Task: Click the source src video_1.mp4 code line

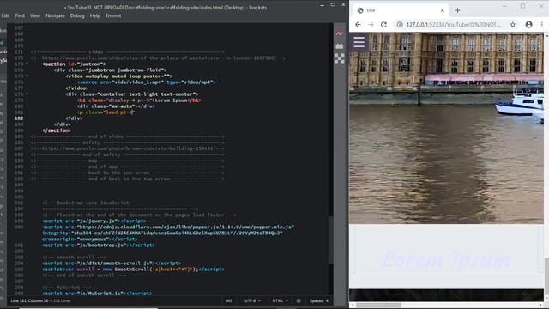Action: [x=146, y=82]
